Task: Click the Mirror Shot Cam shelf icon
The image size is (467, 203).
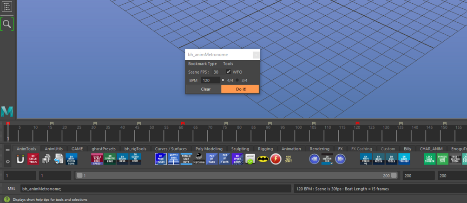Action: [x=442, y=159]
